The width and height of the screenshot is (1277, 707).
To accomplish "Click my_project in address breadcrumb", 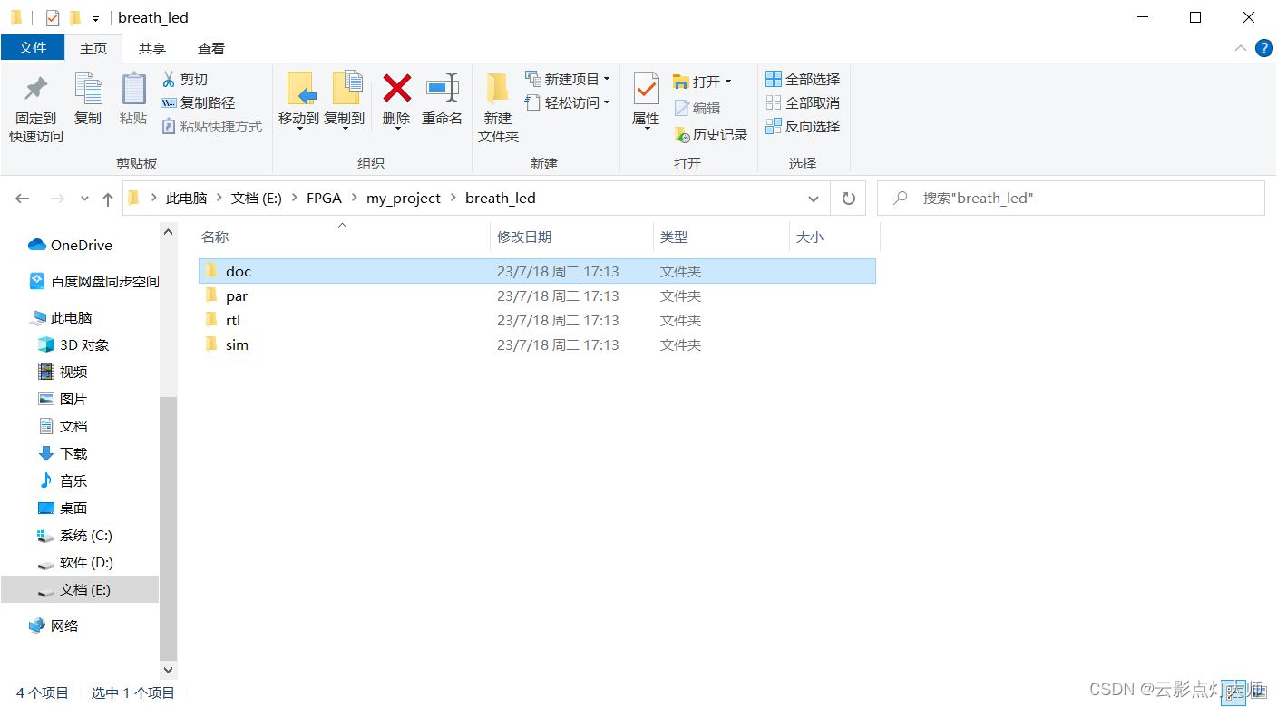I will [x=404, y=199].
